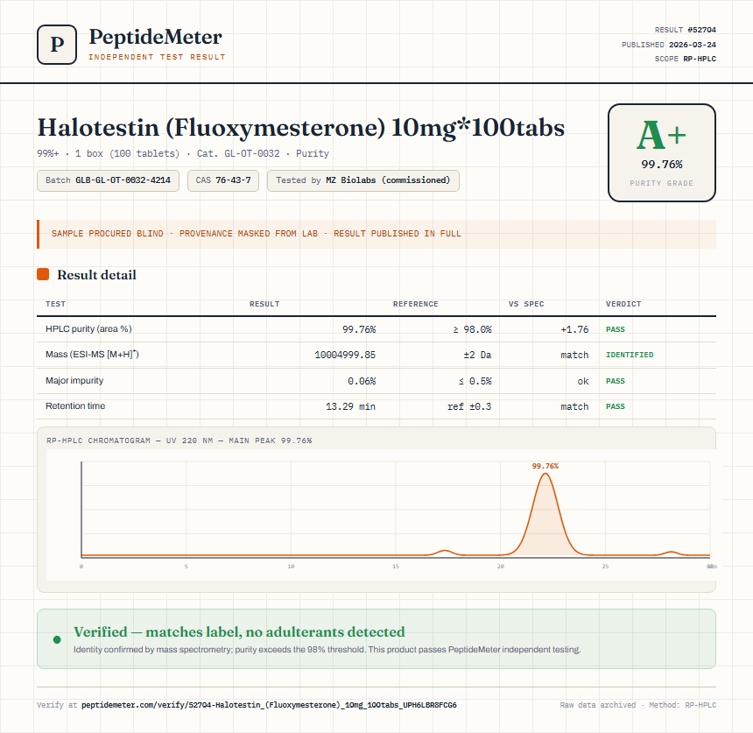
Task: Click the +1.76 vs spec cell
Action: point(574,329)
